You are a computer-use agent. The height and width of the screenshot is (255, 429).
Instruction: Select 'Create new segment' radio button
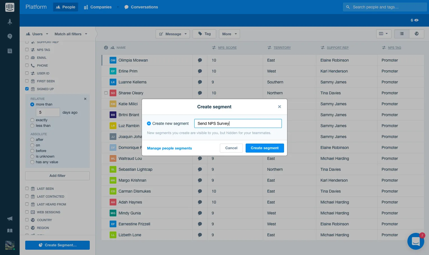point(149,123)
